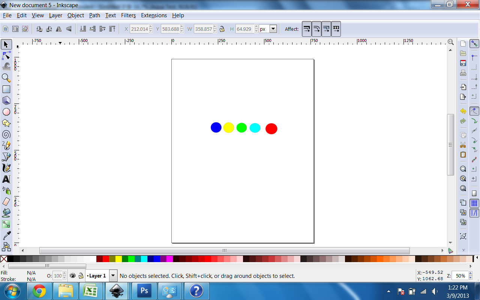Image resolution: width=480 pixels, height=300 pixels.
Task: Click the H height stepper arrows
Action: click(x=256, y=29)
